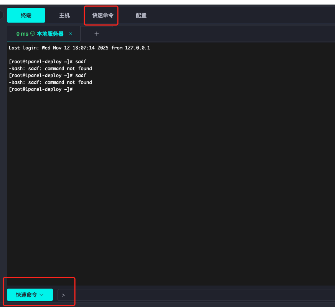Viewport: 335px width, 307px height.
Task: Click the second command not found message
Action: pos(50,82)
